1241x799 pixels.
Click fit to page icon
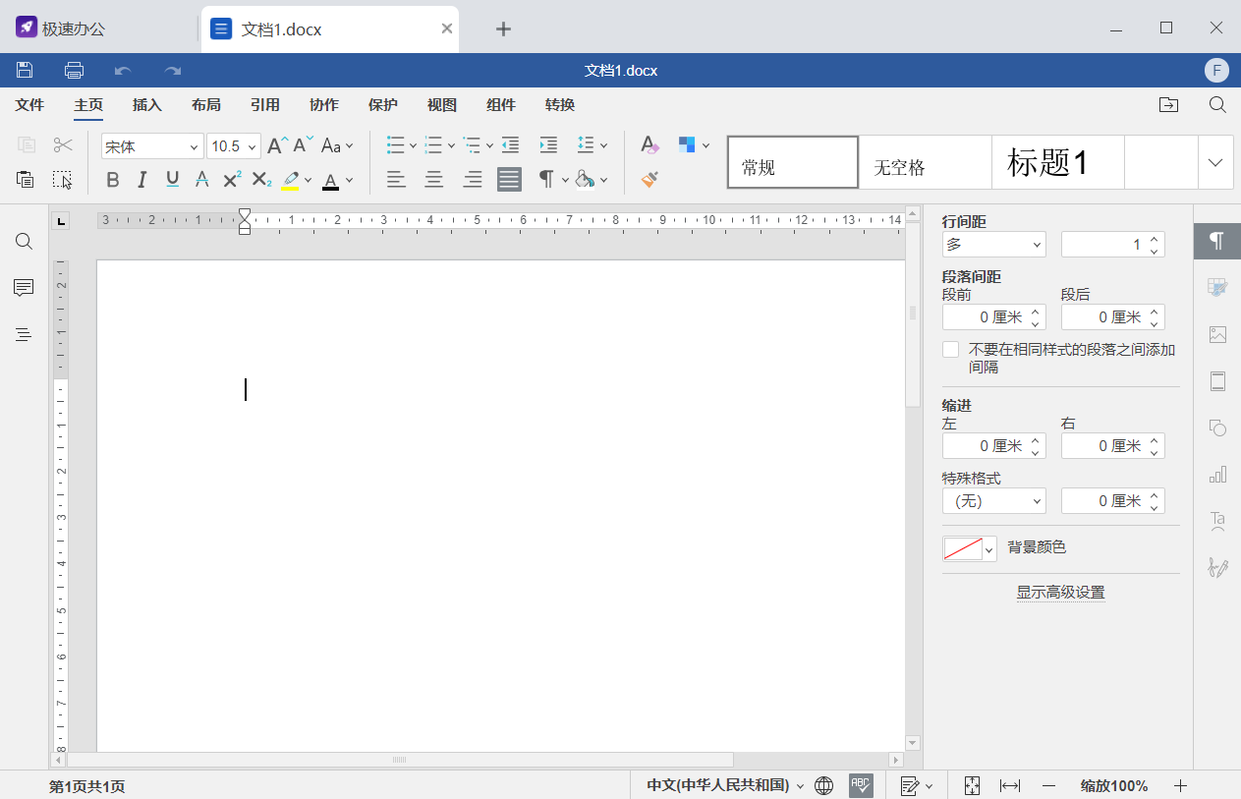pos(972,785)
